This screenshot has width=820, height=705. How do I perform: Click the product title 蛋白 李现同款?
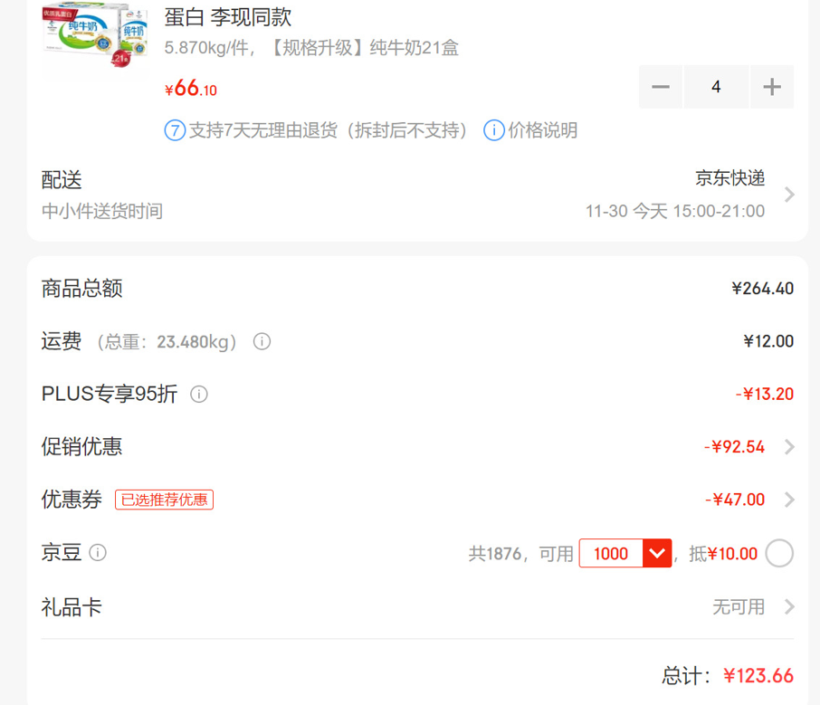[227, 17]
